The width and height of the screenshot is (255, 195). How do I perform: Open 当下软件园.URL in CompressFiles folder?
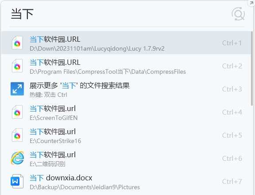click(x=126, y=66)
